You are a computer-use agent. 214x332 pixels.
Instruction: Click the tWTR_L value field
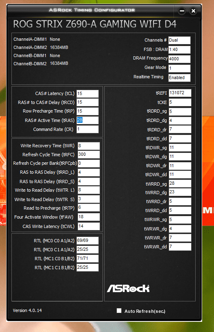[x=89, y=190]
